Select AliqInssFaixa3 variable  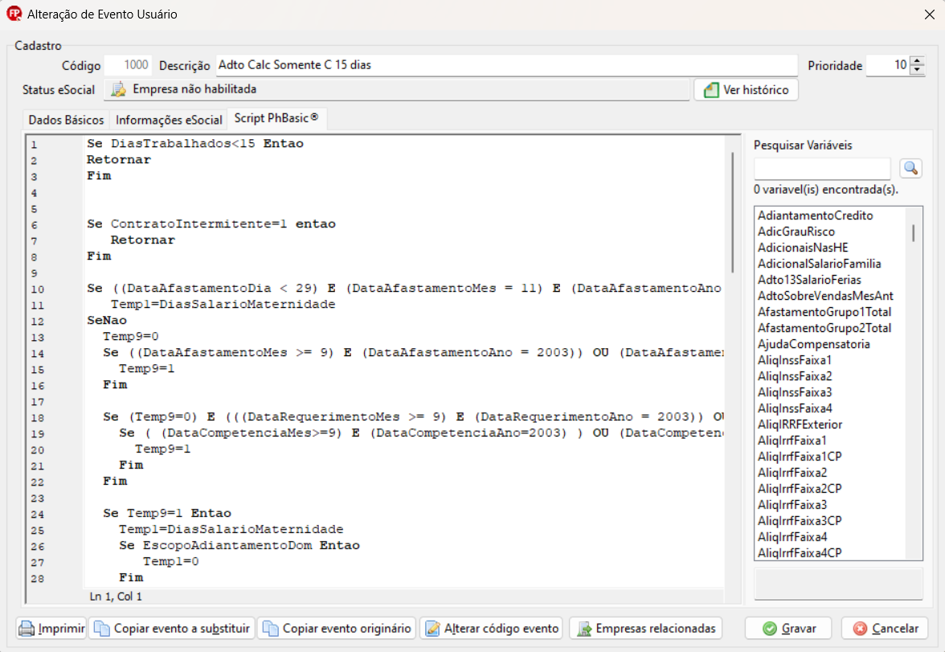pos(794,392)
